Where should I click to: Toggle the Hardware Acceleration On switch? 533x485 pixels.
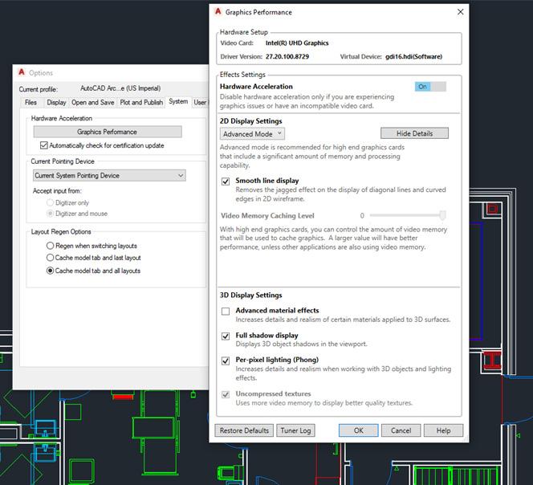430,87
